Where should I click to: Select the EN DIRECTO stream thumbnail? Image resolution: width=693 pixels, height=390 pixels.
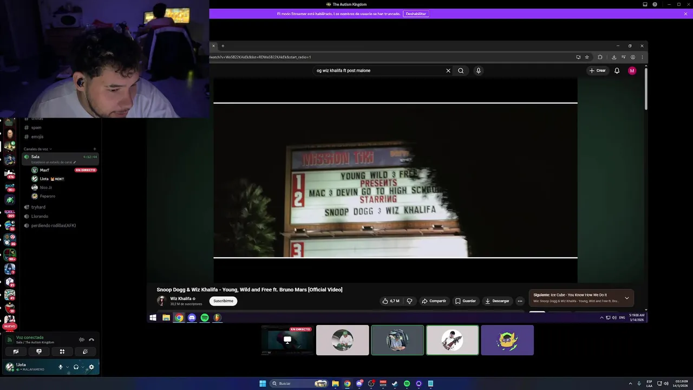(287, 340)
